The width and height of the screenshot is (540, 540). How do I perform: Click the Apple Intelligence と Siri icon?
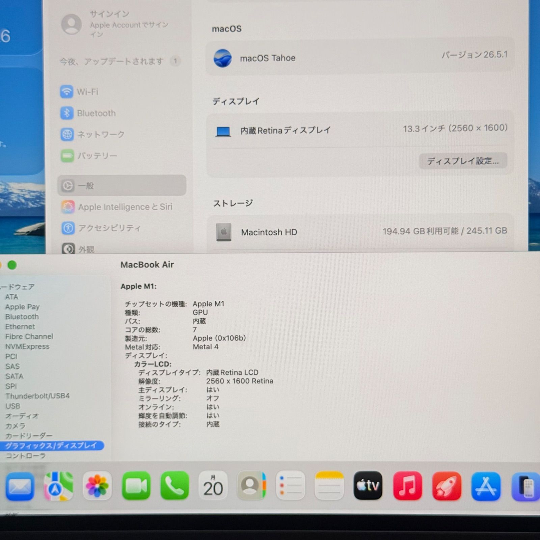[68, 207]
